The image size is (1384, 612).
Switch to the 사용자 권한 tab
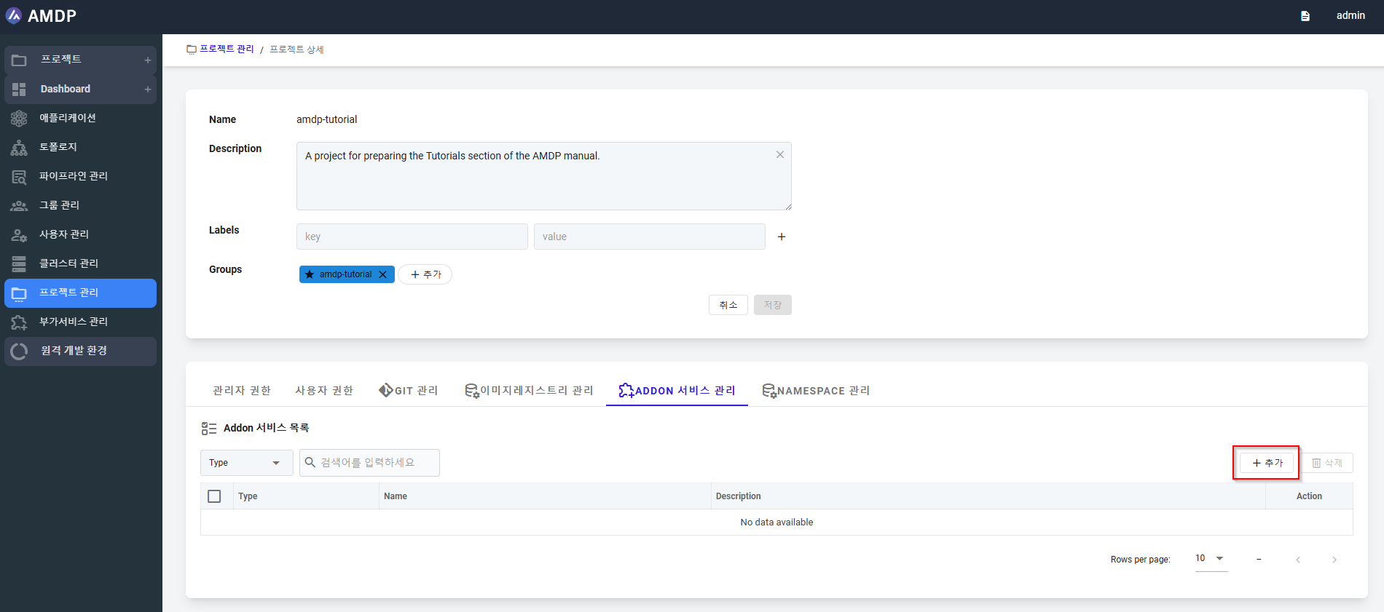(x=324, y=391)
